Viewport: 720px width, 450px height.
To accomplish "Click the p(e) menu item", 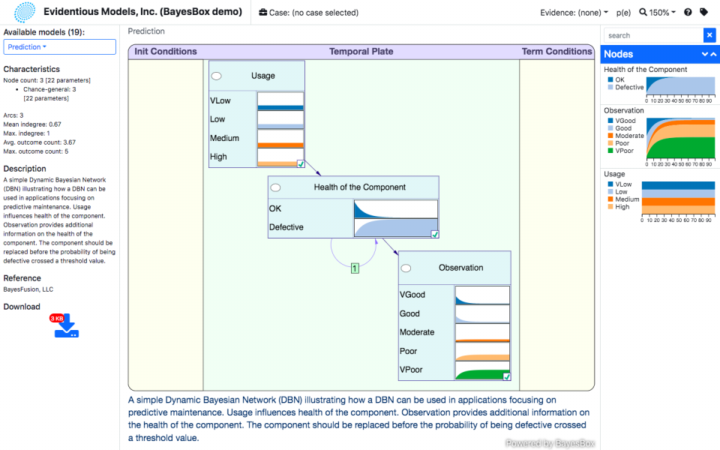I will (x=623, y=13).
